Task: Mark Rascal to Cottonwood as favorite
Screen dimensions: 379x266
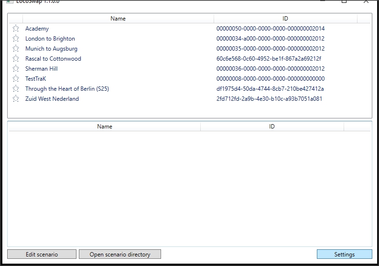Action: [x=16, y=59]
